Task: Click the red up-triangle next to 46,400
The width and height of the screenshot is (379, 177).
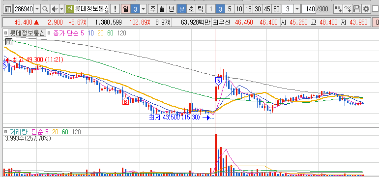Action: 36,23
